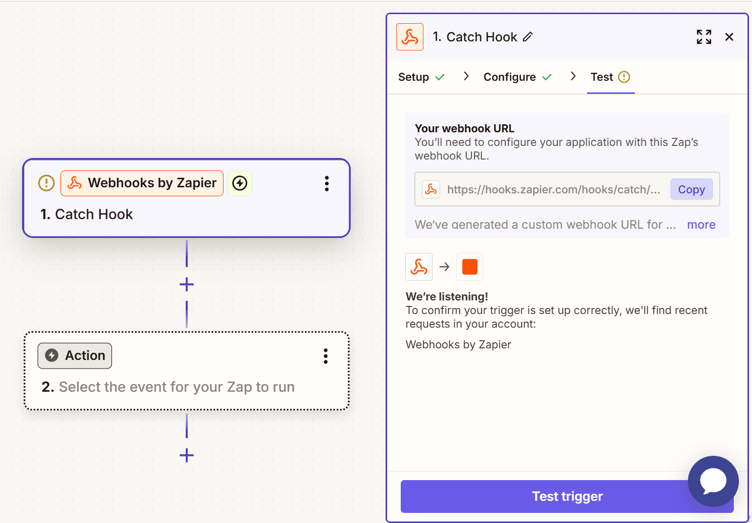Select the webhook URL text field
This screenshot has width=752, height=523.
[x=553, y=189]
